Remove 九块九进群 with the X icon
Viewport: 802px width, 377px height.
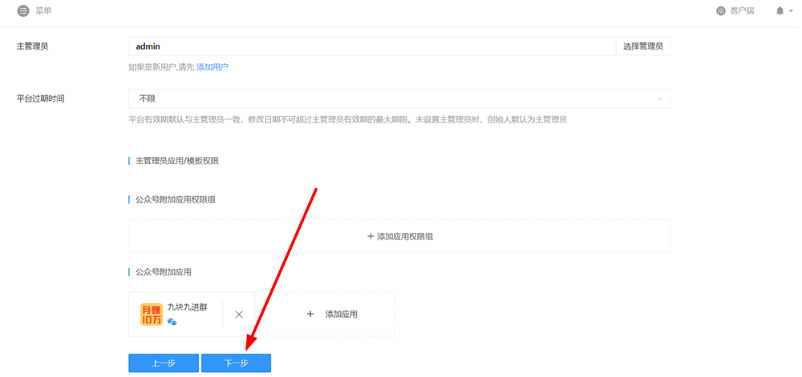click(239, 315)
